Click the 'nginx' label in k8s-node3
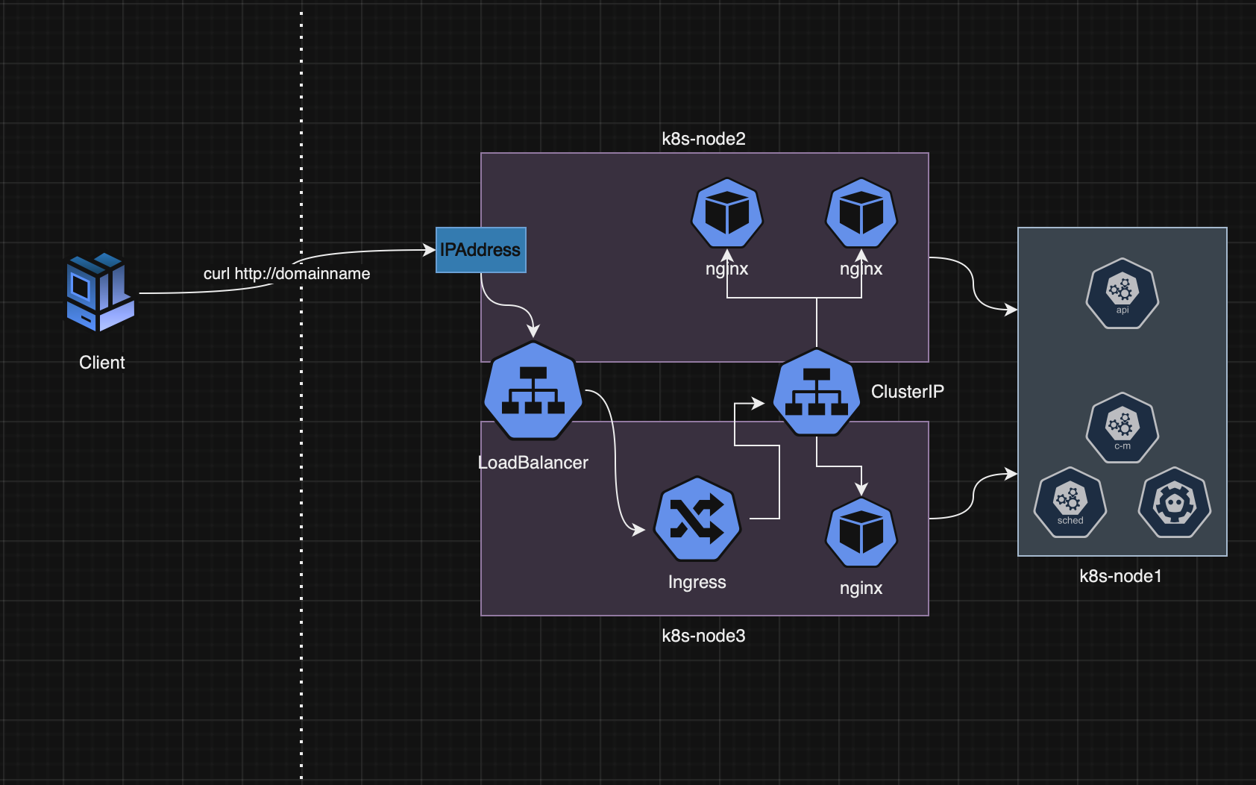Image resolution: width=1256 pixels, height=785 pixels. tap(861, 588)
